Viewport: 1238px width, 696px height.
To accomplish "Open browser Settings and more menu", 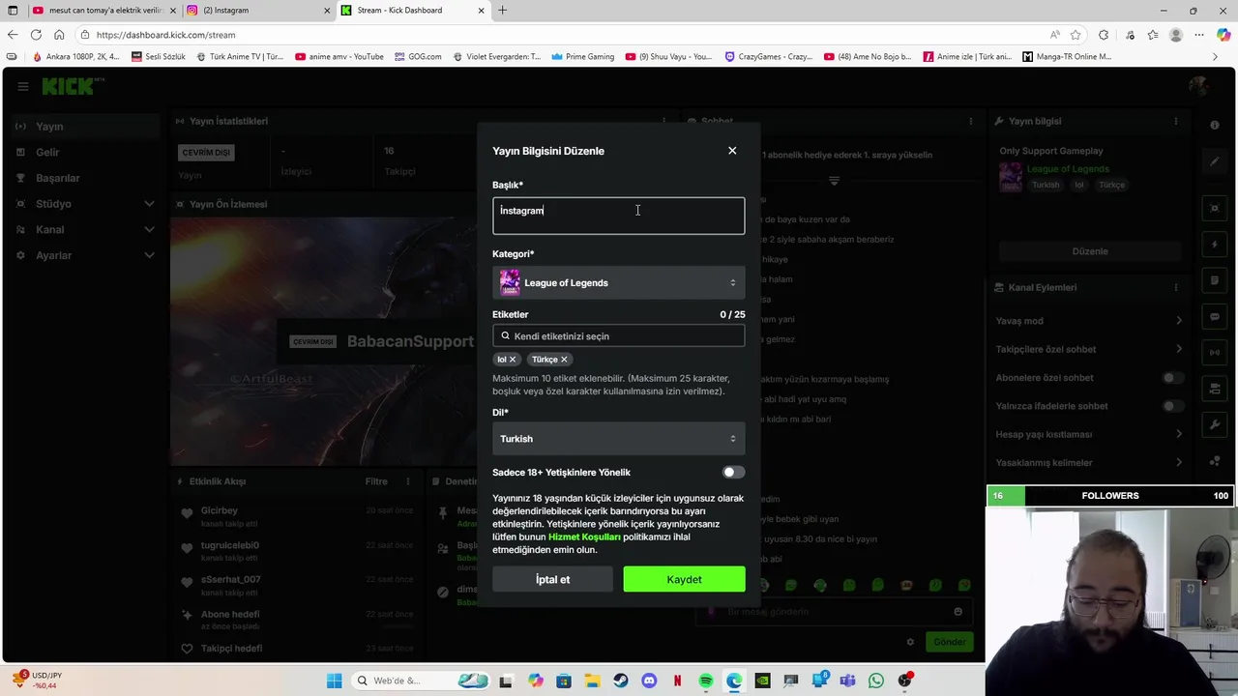I will pos(1199,35).
